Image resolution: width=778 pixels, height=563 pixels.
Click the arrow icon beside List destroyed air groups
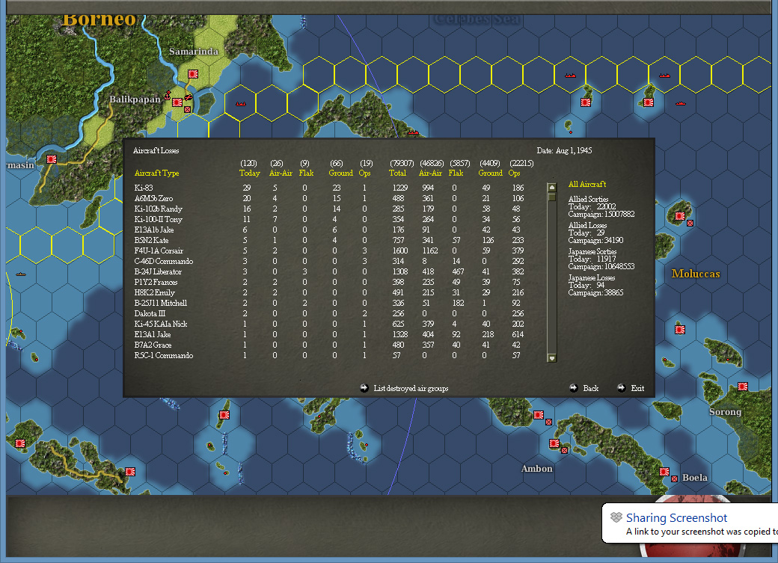tap(364, 388)
